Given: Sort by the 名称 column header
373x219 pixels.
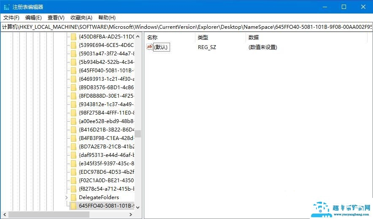Looking at the screenshot, I should (152, 37).
